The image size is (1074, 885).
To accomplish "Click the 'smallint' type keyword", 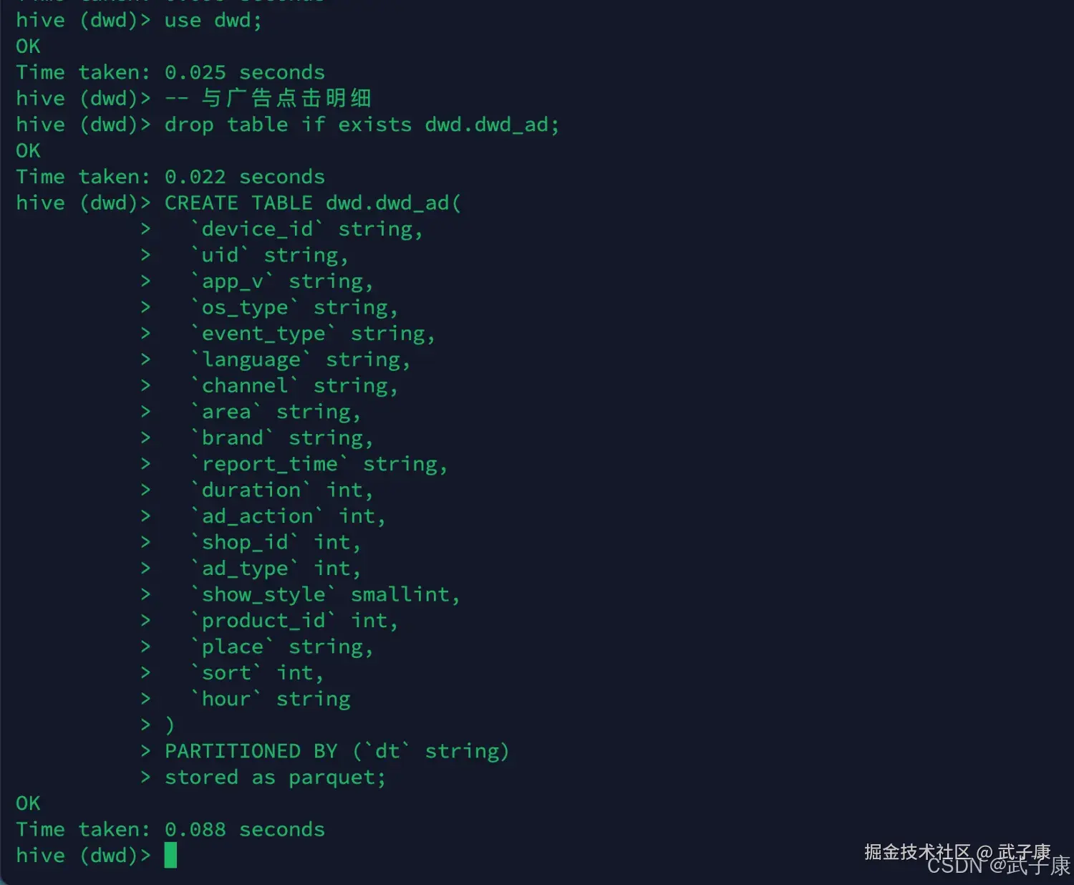I will point(400,594).
